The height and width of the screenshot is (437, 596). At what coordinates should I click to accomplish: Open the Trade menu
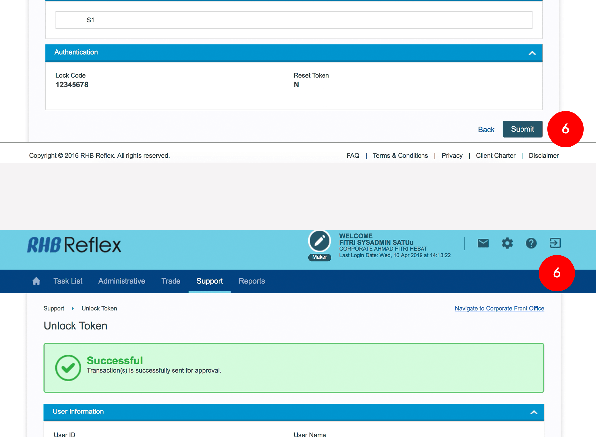(171, 281)
